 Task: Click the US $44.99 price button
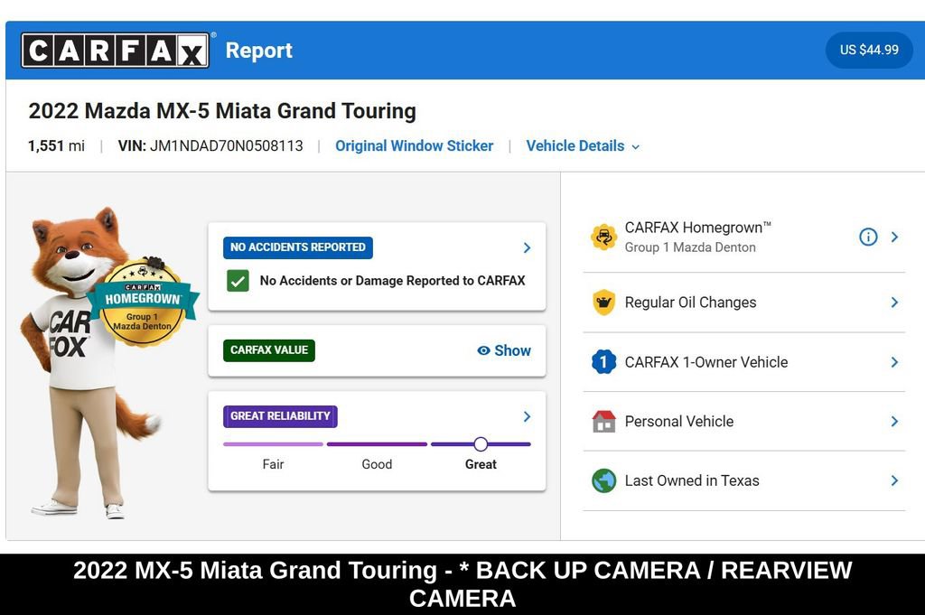869,50
